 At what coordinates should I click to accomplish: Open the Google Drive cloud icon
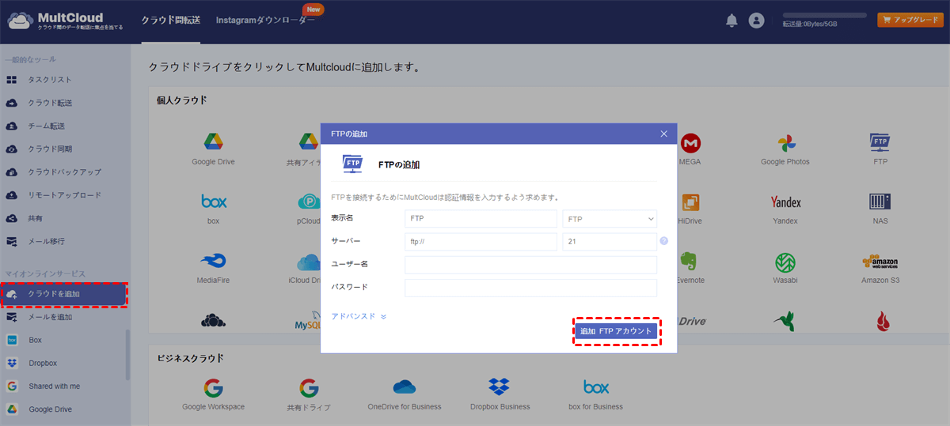[214, 142]
